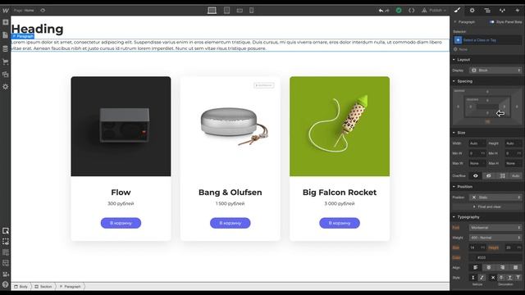Select the Big Falcon Rocket image

[x=340, y=126]
